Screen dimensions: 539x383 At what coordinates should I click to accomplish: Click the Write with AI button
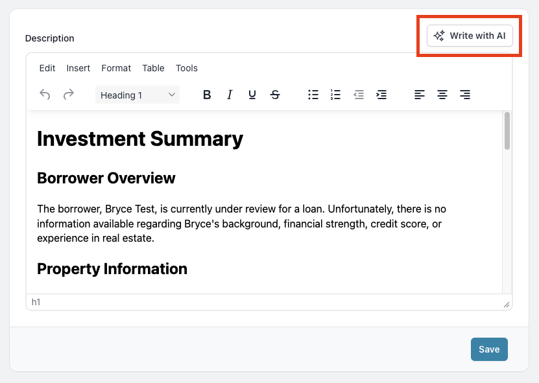pos(470,36)
